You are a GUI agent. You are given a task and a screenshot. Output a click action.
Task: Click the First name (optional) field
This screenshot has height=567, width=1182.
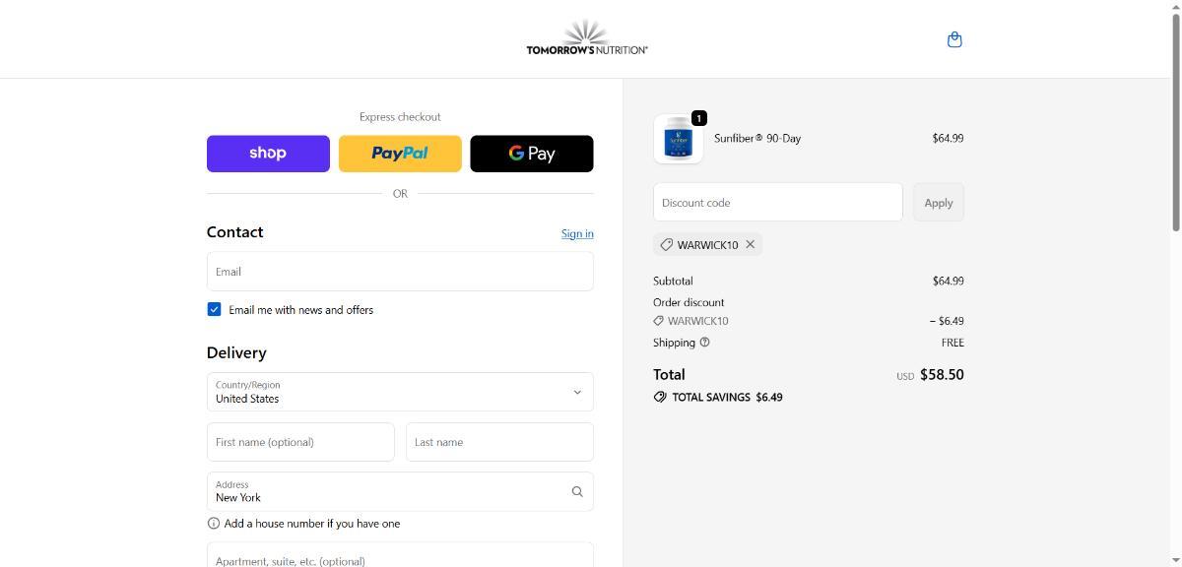[x=300, y=442]
